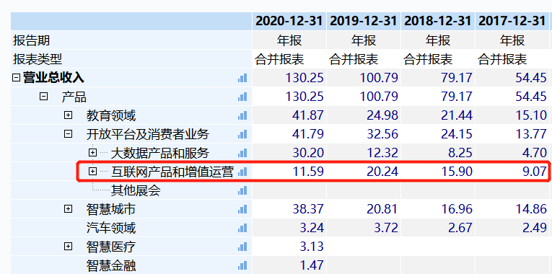Open chart icon for 智慧城市 row

(242, 209)
